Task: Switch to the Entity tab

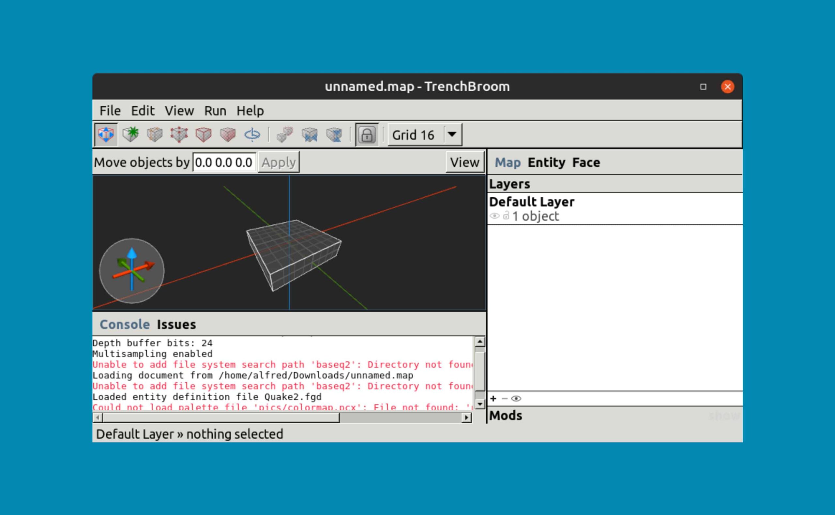Action: [547, 162]
